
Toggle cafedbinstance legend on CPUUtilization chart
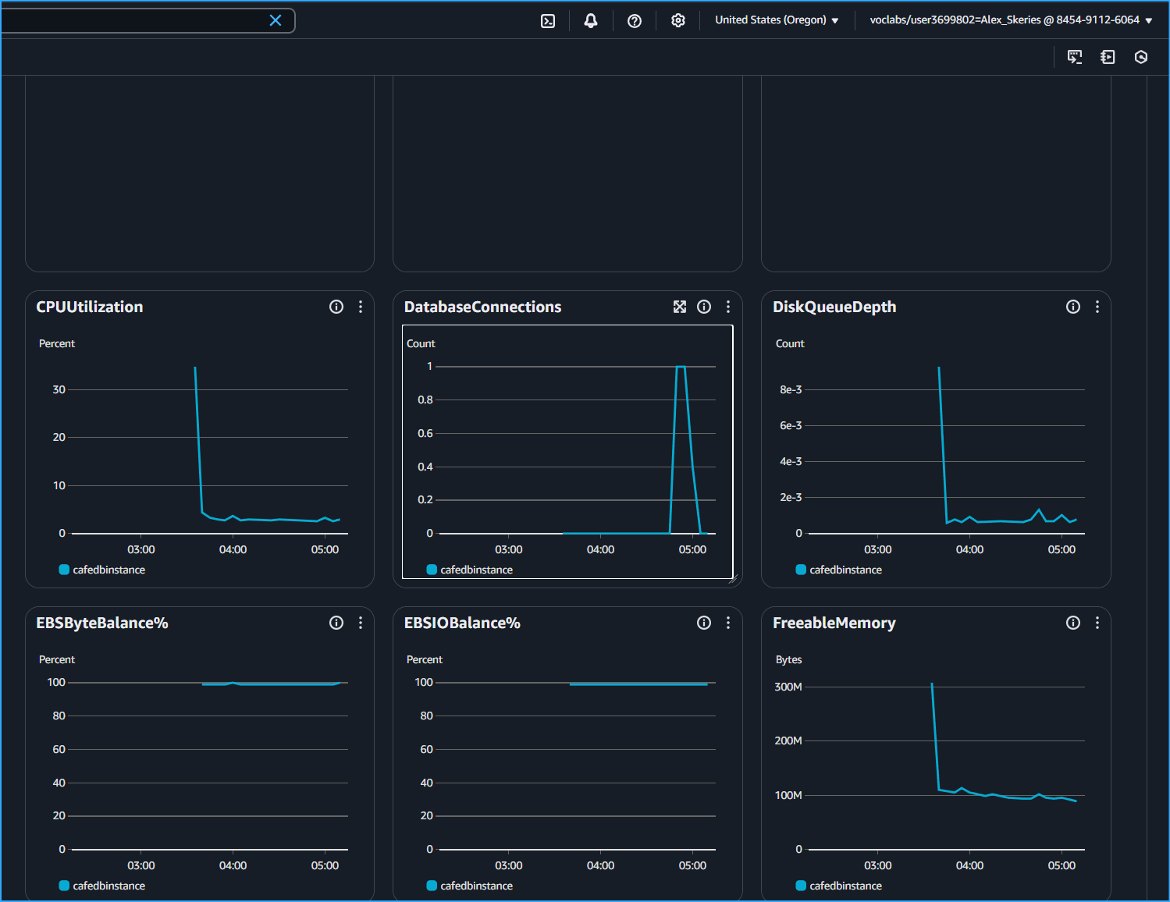pyautogui.click(x=101, y=570)
